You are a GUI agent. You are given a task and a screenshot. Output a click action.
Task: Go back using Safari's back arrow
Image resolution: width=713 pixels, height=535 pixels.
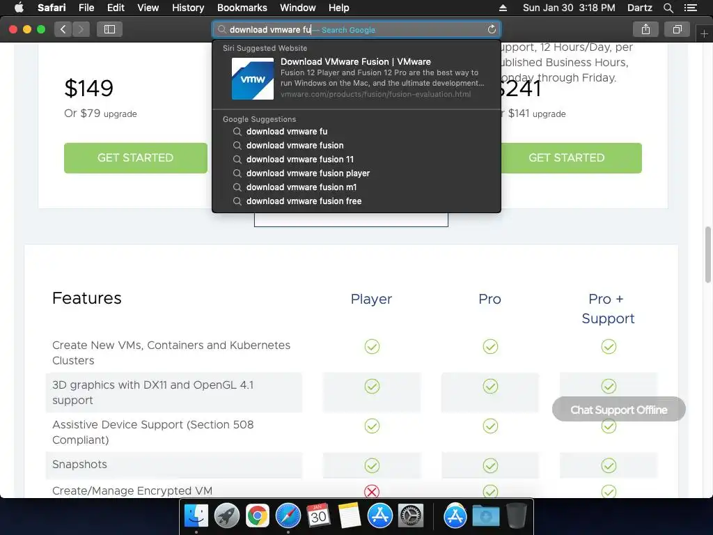point(63,29)
